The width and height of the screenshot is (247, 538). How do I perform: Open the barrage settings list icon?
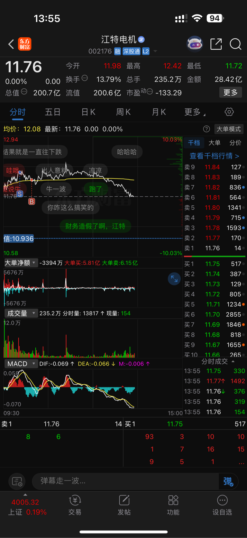tap(17, 482)
